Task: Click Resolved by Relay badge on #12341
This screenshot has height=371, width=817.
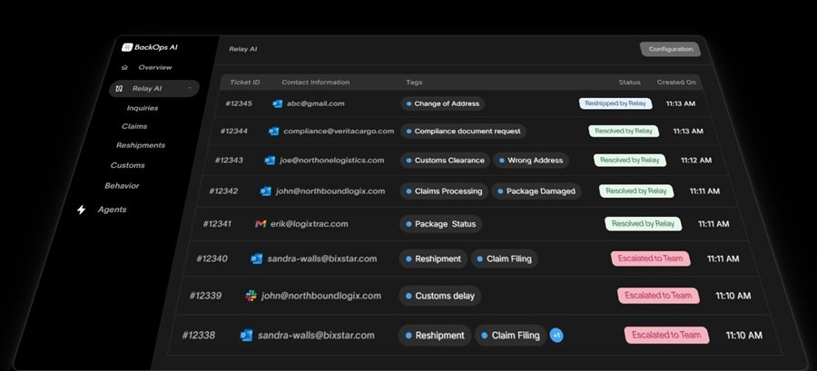Action: [643, 224]
